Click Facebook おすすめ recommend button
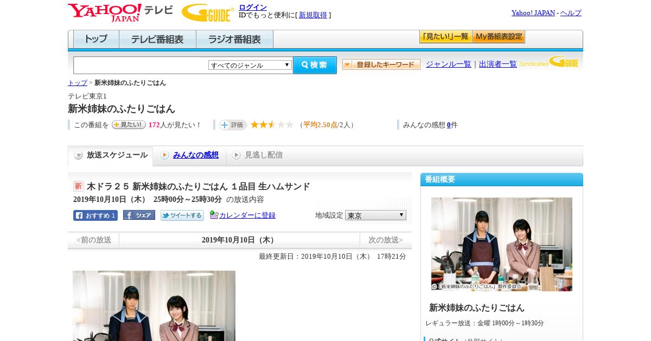Image resolution: width=651 pixels, height=341 pixels. point(95,215)
